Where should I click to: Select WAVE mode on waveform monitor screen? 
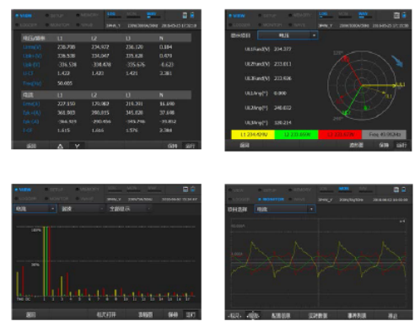click(x=297, y=200)
